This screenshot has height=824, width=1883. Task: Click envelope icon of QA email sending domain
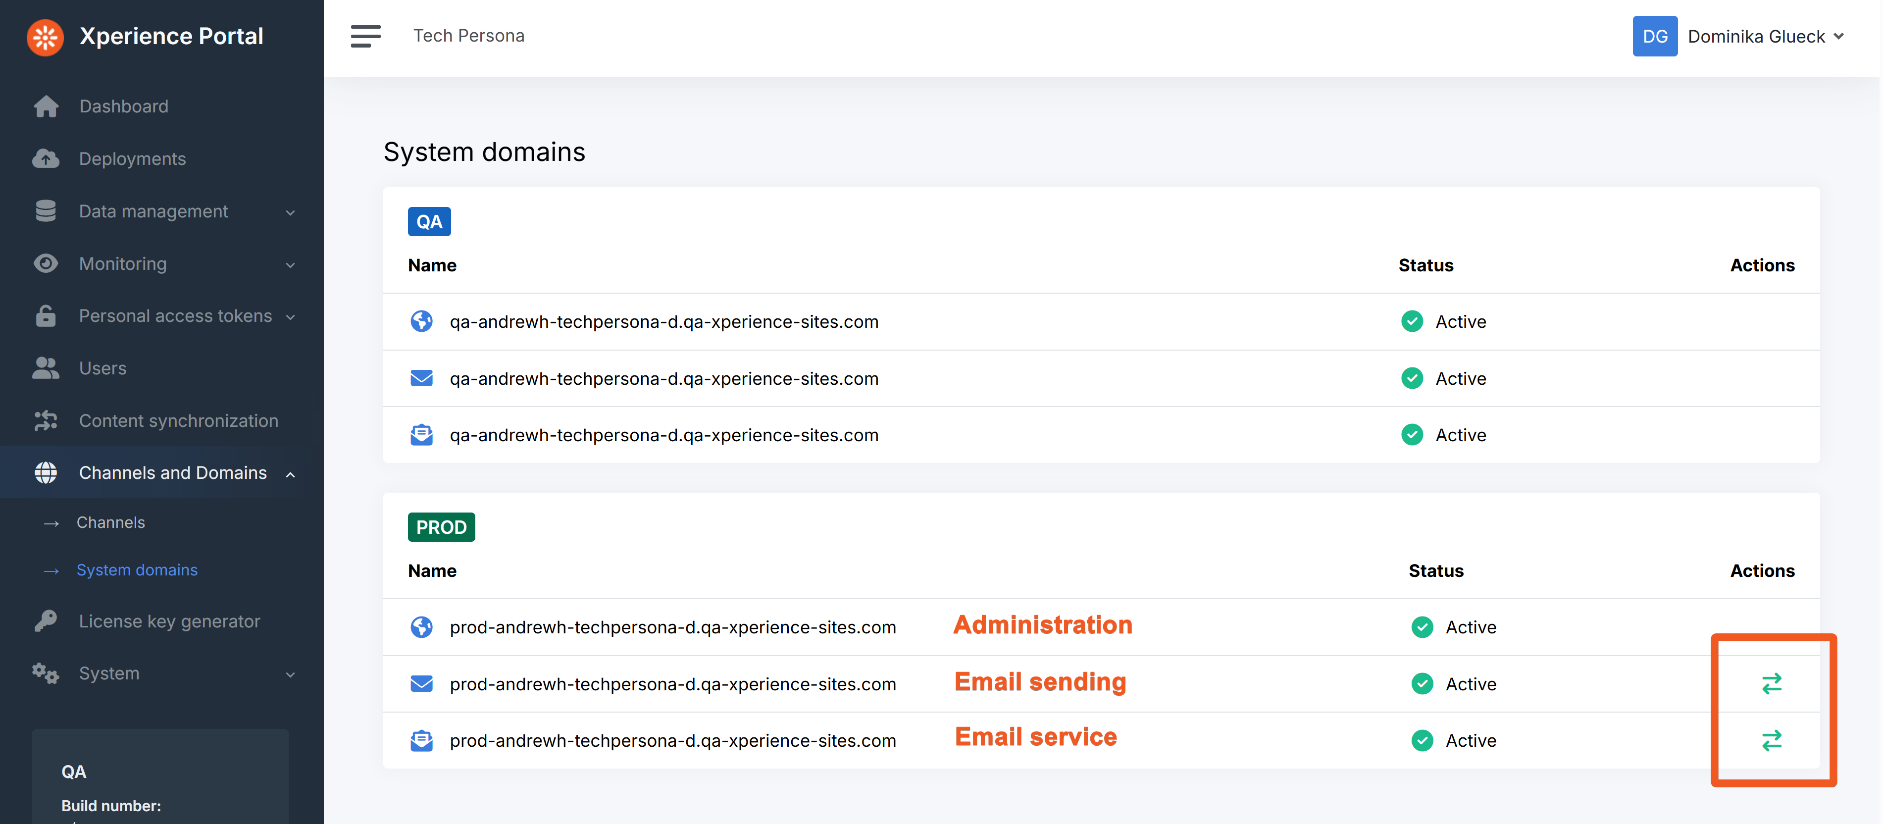[421, 379]
